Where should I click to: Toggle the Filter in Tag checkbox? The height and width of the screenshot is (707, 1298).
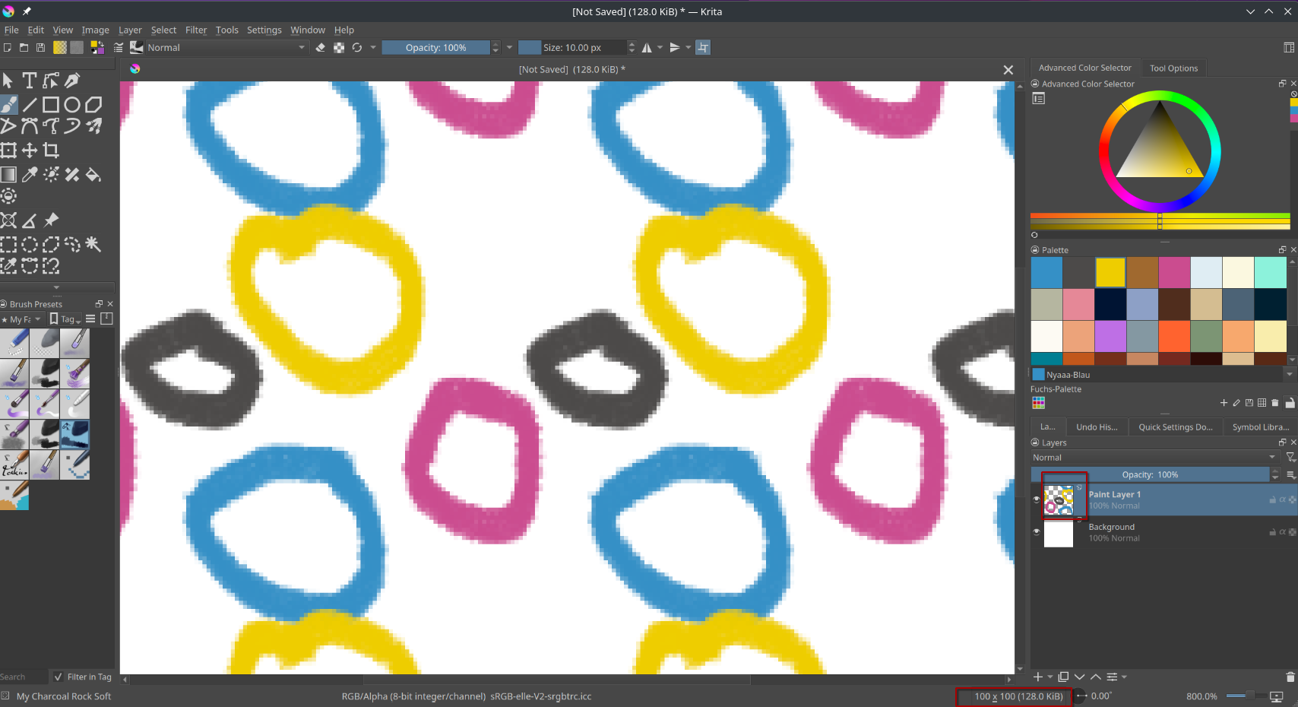[59, 677]
